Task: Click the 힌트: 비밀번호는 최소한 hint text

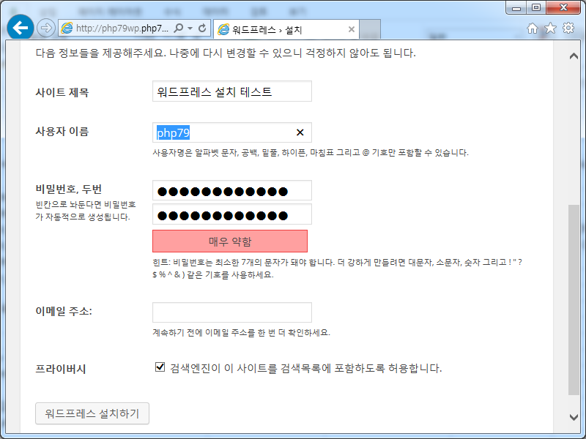Action: 337,269
